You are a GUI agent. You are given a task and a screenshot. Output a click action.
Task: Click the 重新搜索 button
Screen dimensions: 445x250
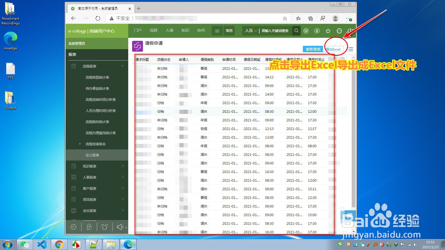(x=313, y=49)
